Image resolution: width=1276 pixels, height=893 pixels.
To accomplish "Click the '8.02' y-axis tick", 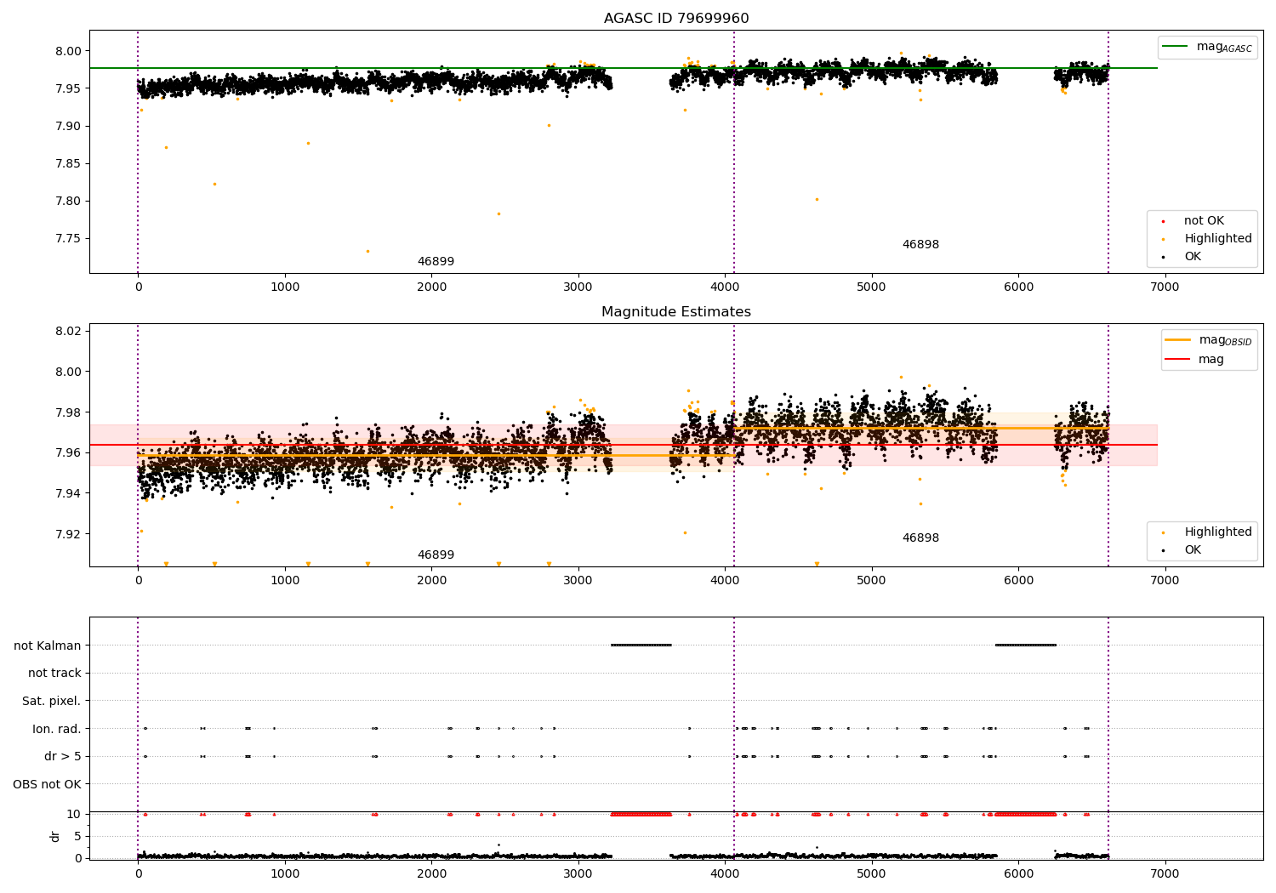I will tap(68, 331).
